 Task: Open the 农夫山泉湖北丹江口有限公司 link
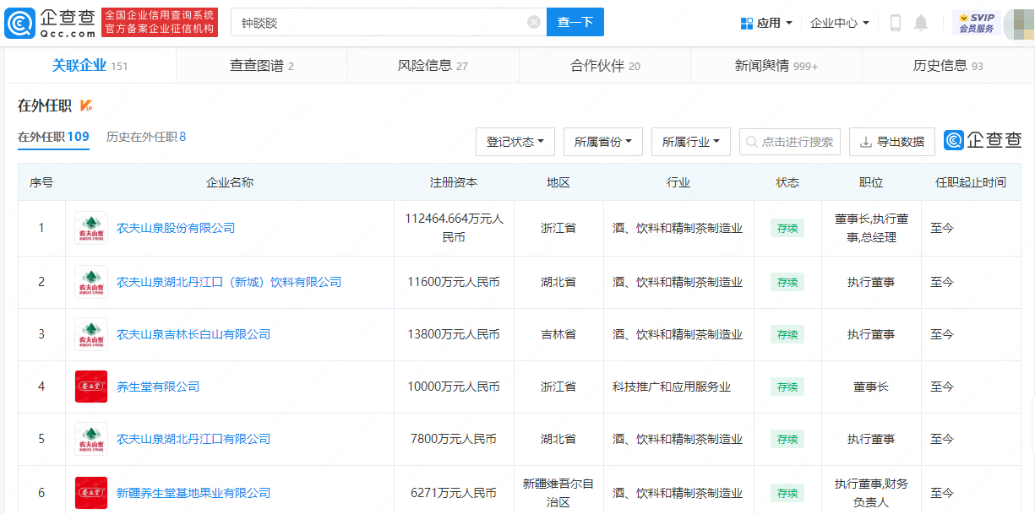193,439
